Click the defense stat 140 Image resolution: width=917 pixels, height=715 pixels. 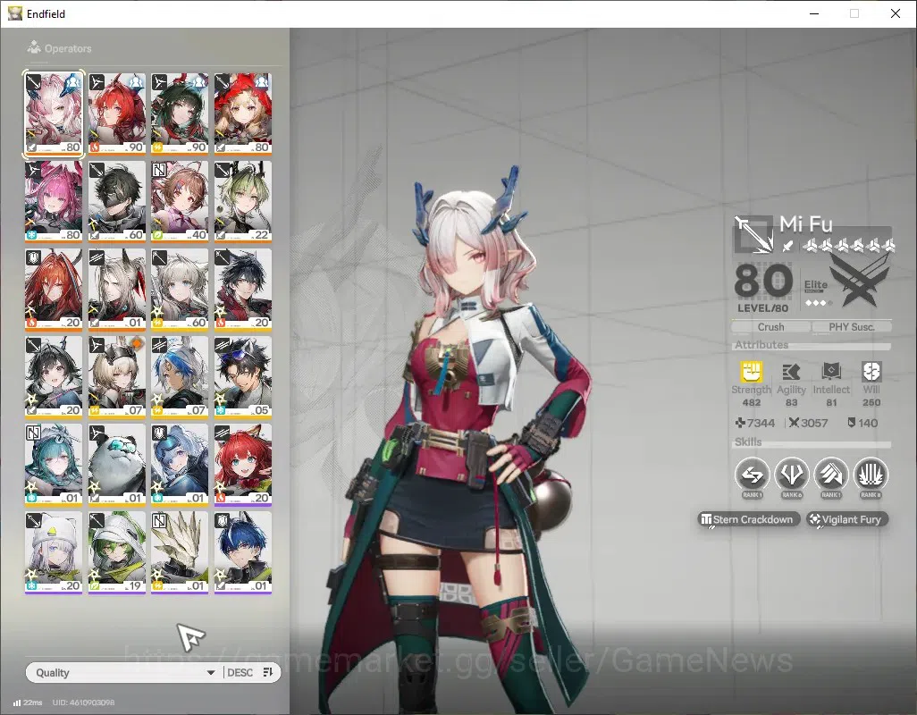pyautogui.click(x=862, y=423)
